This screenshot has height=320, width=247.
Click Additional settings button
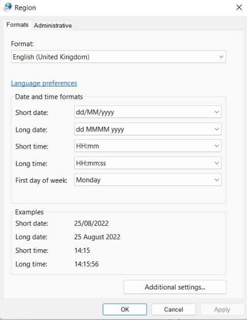pos(175,287)
